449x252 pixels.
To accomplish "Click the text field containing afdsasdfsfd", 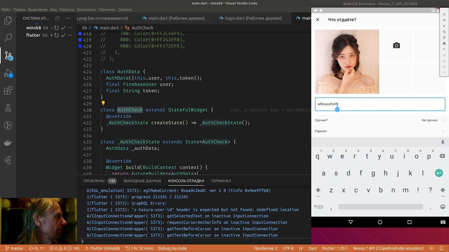I will coord(380,104).
